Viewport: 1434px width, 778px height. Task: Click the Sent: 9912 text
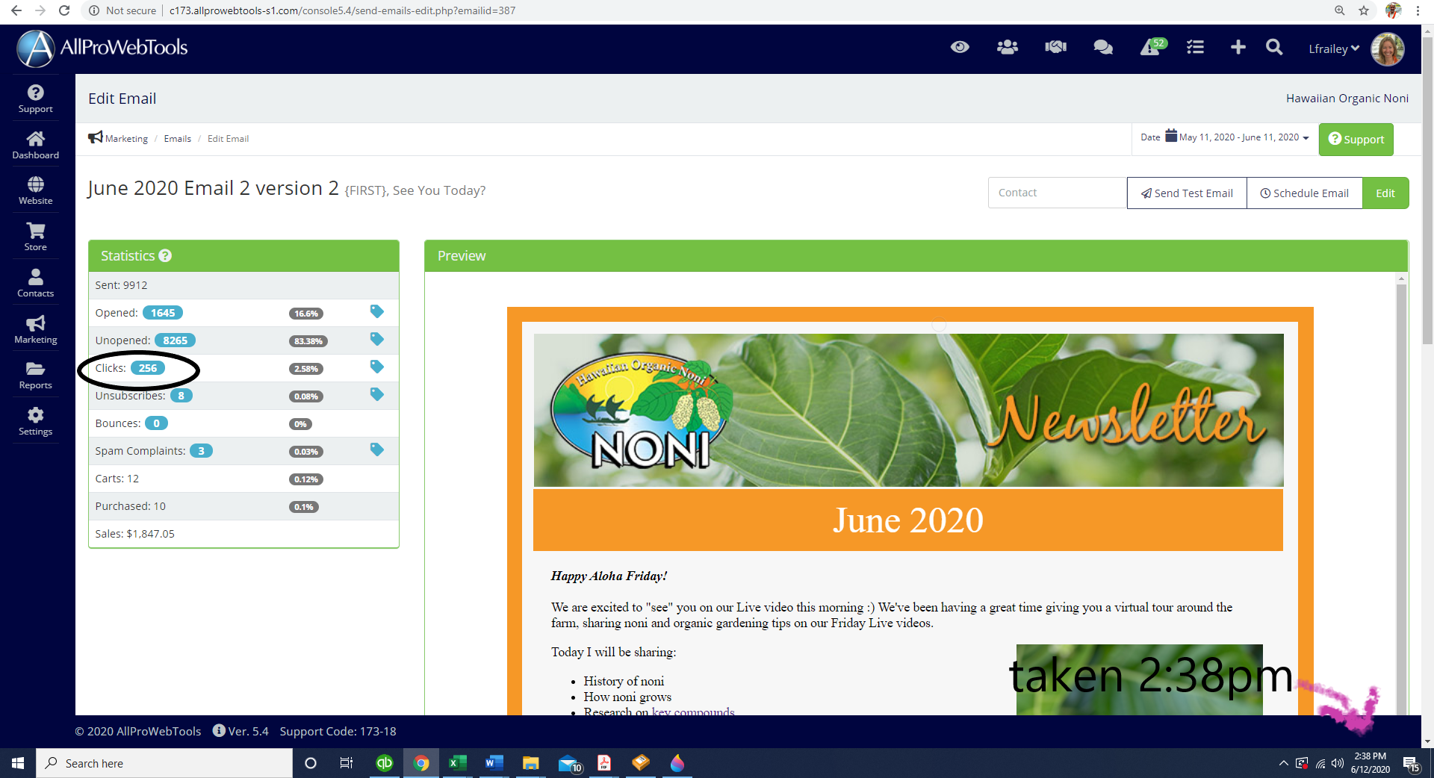(x=121, y=285)
